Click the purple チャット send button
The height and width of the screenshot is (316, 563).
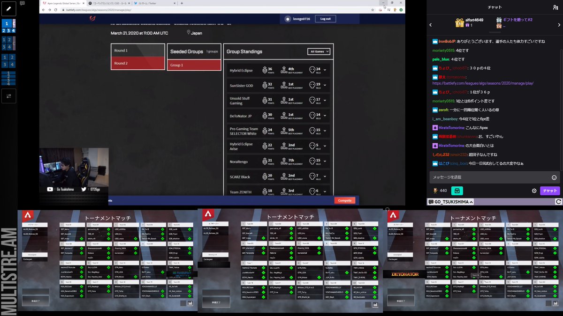[550, 191]
